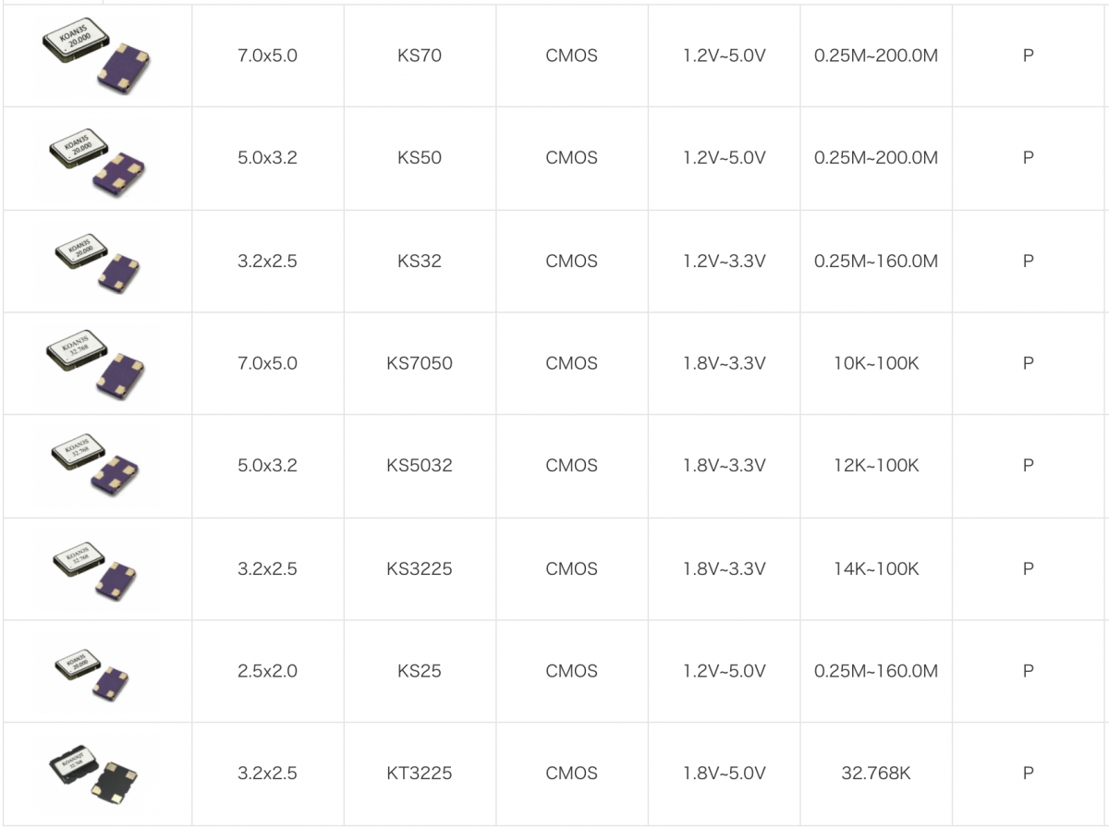1109x829 pixels.
Task: Open the KS50 oscillator thumbnail
Action: 96,159
